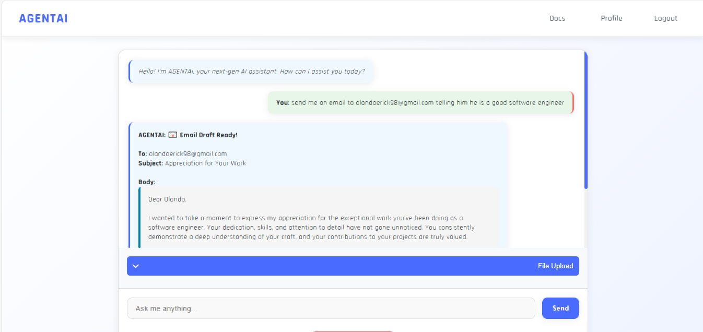703x332 pixels.
Task: Focus the Ask me anything input box
Action: [x=331, y=308]
